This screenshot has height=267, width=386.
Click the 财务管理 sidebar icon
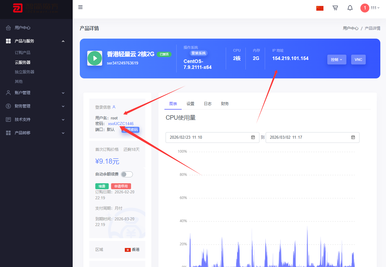(8, 106)
